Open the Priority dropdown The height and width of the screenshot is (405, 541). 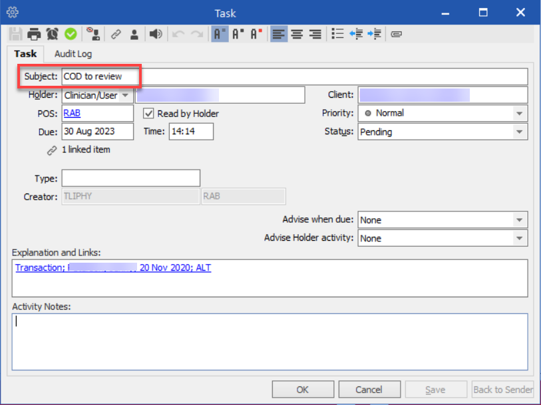(x=518, y=114)
